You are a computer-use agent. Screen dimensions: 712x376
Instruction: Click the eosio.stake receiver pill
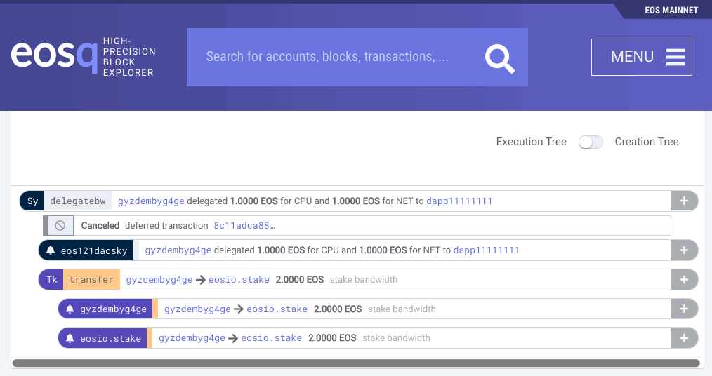[x=103, y=338]
